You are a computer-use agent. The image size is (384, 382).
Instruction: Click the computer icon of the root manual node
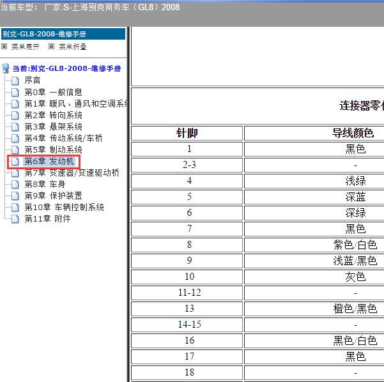tap(6, 68)
